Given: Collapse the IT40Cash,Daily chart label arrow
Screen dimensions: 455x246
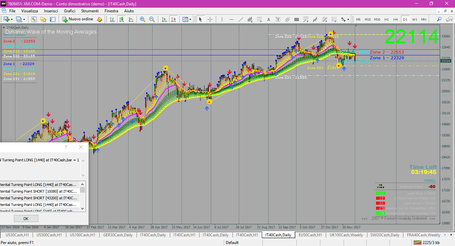Looking at the screenshot, I should [4, 27].
